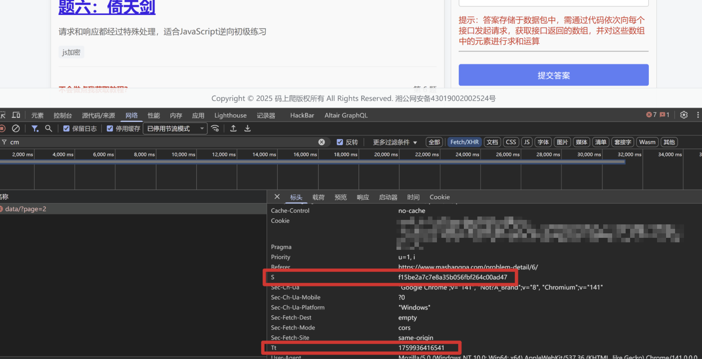702x359 pixels.
Task: Open the 时间 details tab
Action: click(x=413, y=197)
